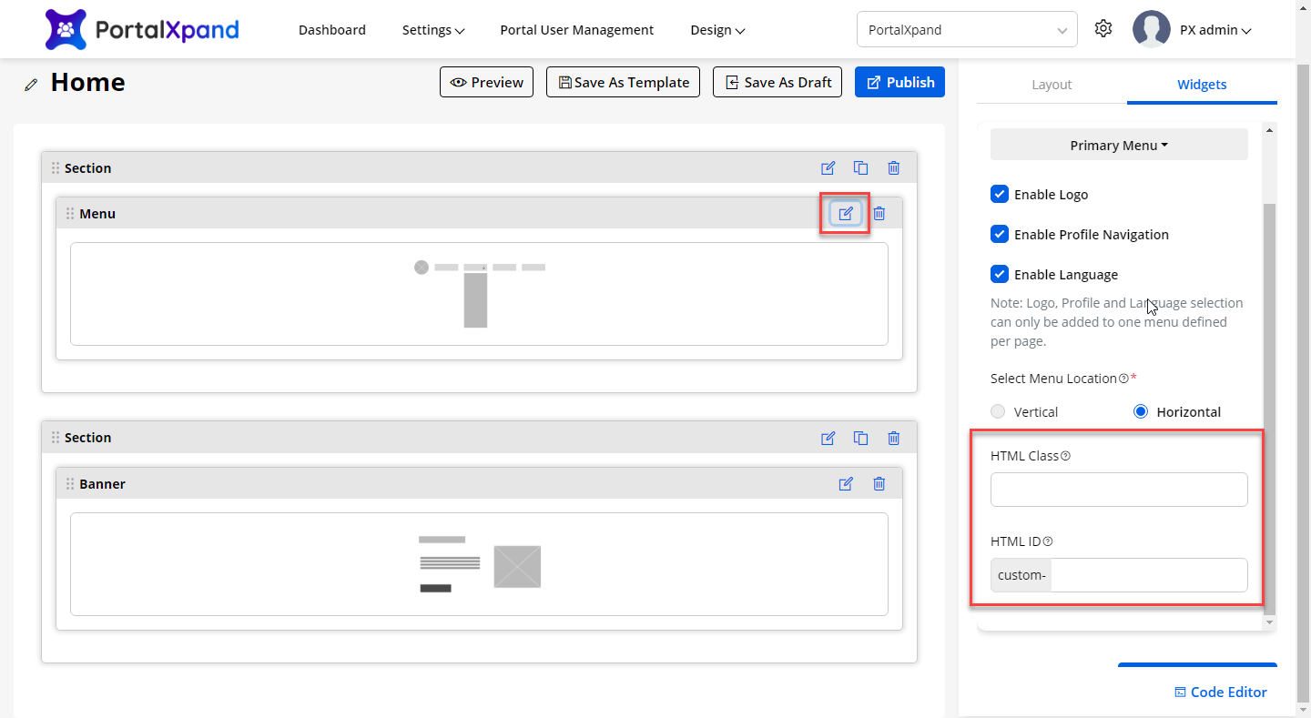This screenshot has height=718, width=1311.
Task: Delete the Menu widget
Action: (x=879, y=214)
